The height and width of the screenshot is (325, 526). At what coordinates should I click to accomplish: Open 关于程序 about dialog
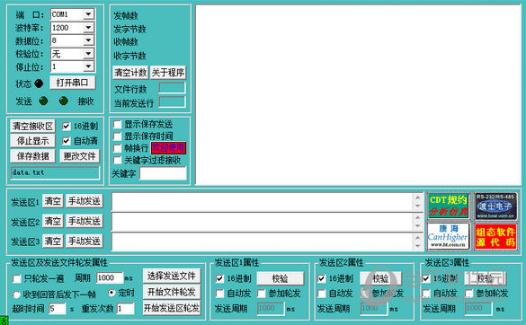[x=168, y=73]
